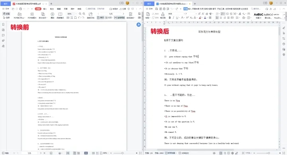
Task: Click the PDF to Office converter icon
Action: 20,14
